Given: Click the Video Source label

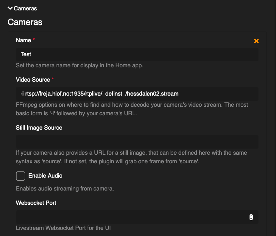Looking at the screenshot, I should click(33, 80).
